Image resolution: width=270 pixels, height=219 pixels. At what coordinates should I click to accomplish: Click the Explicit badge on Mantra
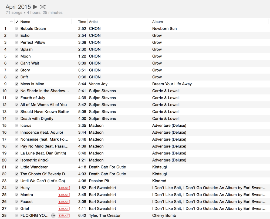pyautogui.click(x=64, y=195)
